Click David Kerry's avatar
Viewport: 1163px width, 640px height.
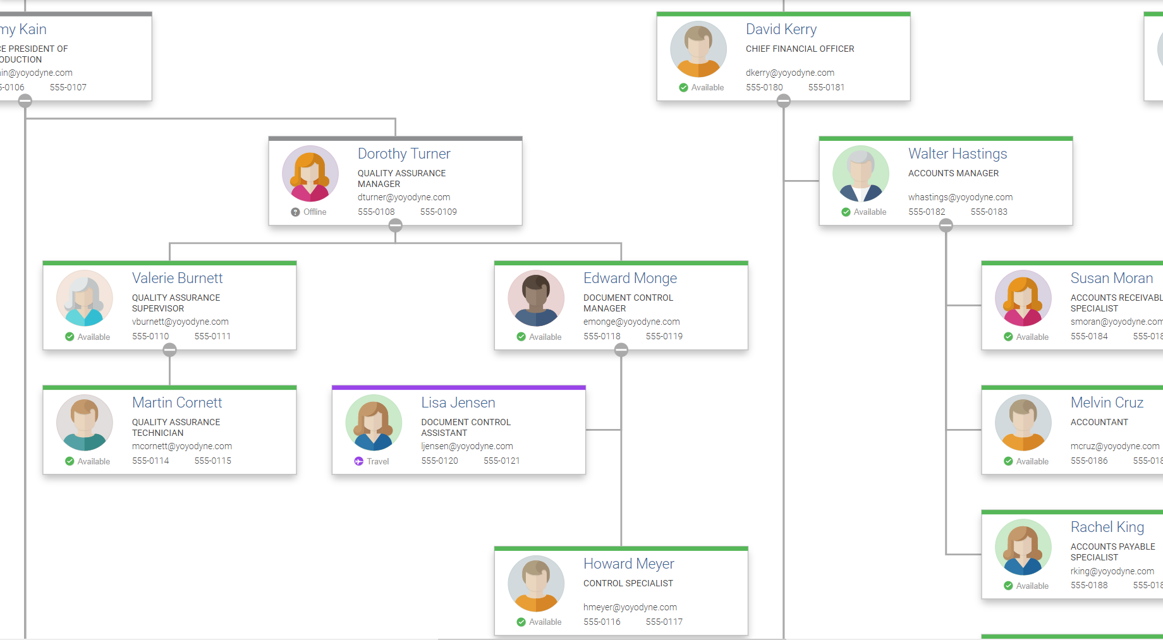[x=698, y=49]
